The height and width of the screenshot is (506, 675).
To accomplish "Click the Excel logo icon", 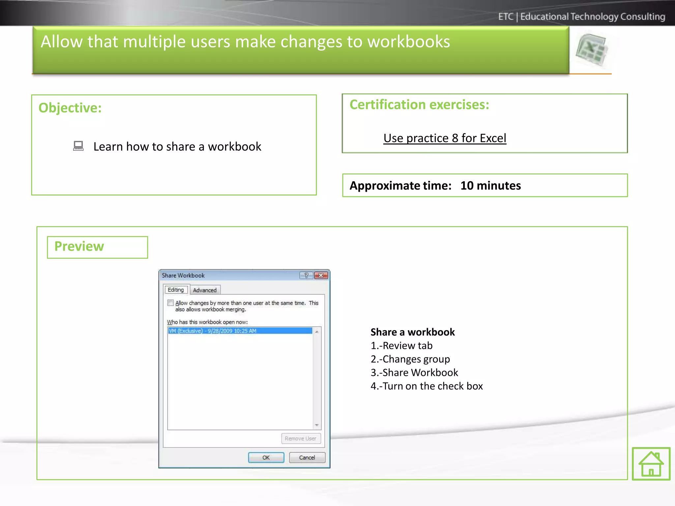I will click(x=592, y=50).
